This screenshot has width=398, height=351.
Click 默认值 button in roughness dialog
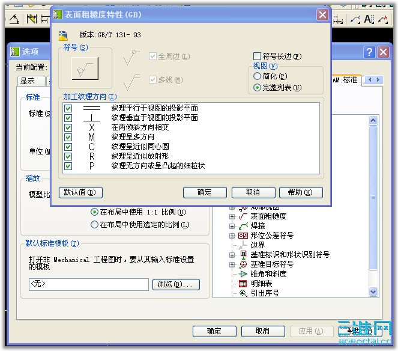[x=80, y=192]
